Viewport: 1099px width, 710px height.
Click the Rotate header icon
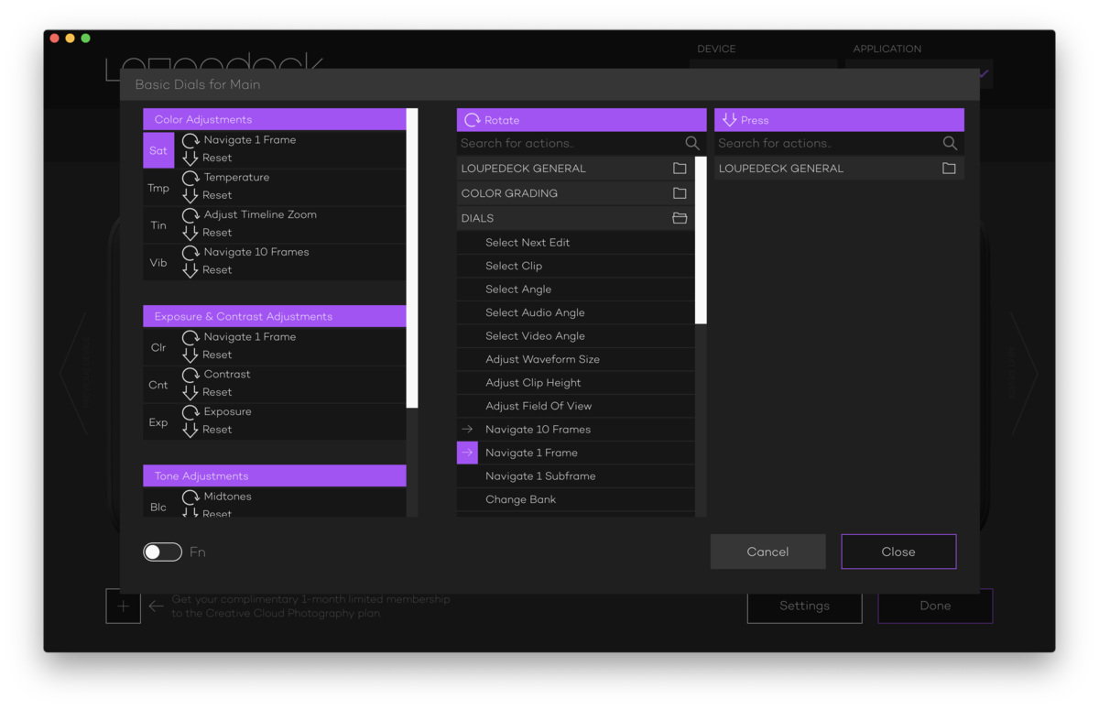pyautogui.click(x=472, y=120)
